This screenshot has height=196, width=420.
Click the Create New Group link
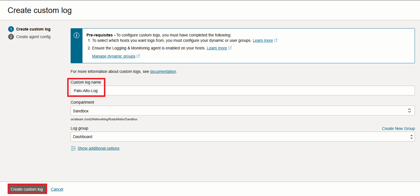click(x=398, y=129)
